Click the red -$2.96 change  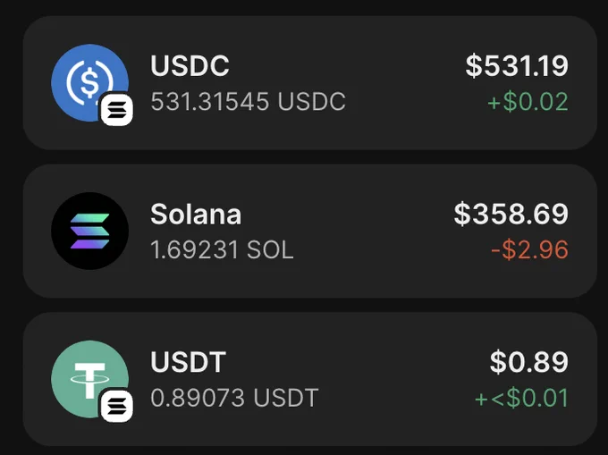click(529, 250)
